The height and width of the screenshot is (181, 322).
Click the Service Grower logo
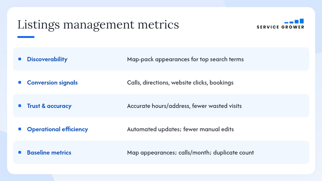click(280, 24)
